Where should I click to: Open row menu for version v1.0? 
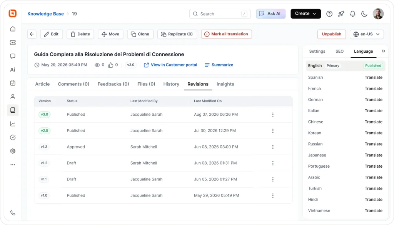point(273,196)
